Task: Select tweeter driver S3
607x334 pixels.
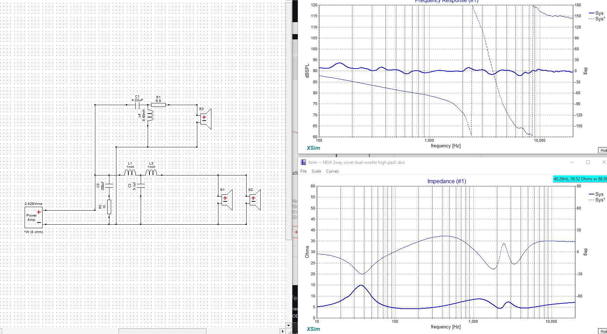Action: click(x=206, y=119)
